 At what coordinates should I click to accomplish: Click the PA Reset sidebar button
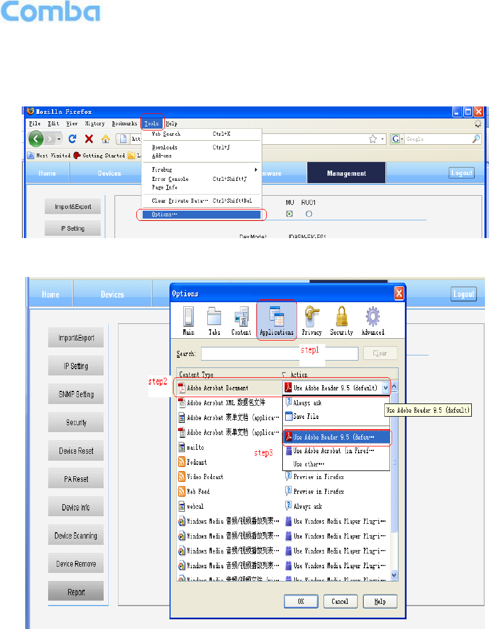(x=76, y=478)
